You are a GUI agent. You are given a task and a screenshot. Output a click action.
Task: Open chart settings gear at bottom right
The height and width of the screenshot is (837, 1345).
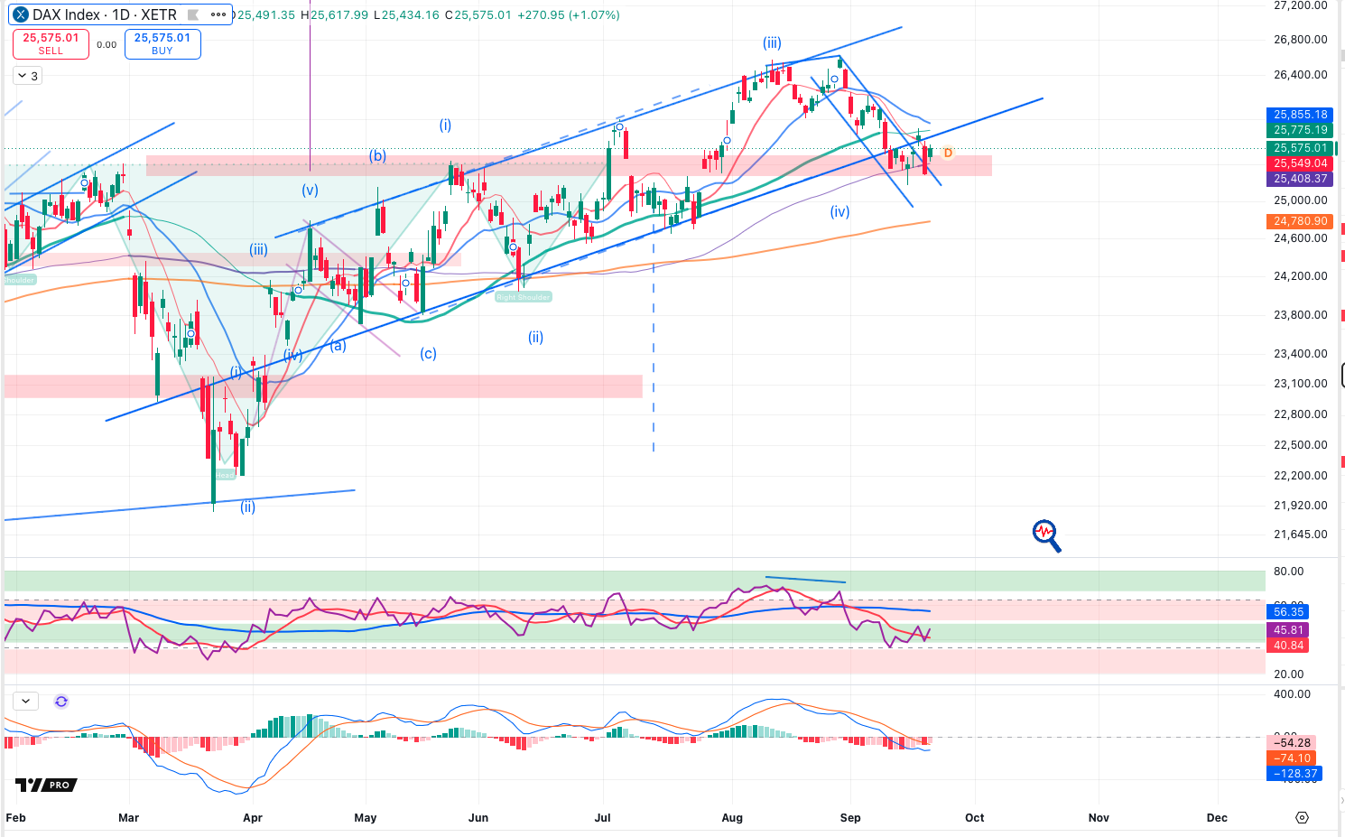pos(1302,818)
